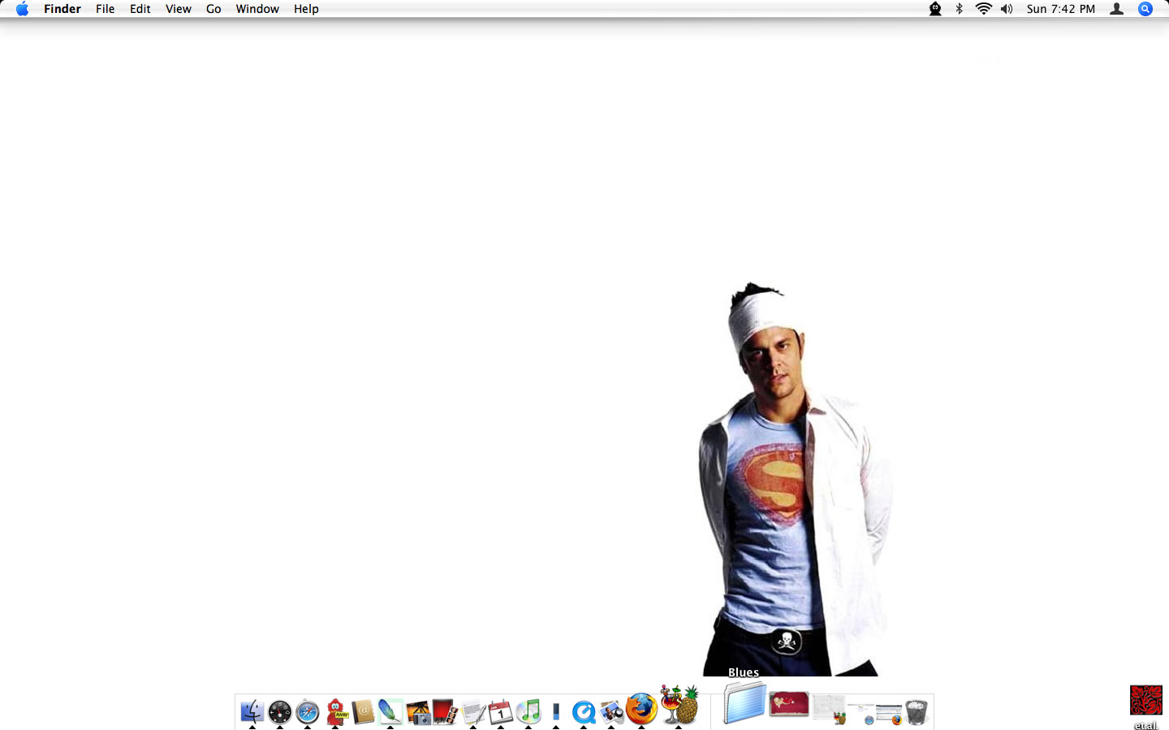The width and height of the screenshot is (1169, 730).
Task: Open Dashboard from the Dock
Action: click(x=279, y=711)
